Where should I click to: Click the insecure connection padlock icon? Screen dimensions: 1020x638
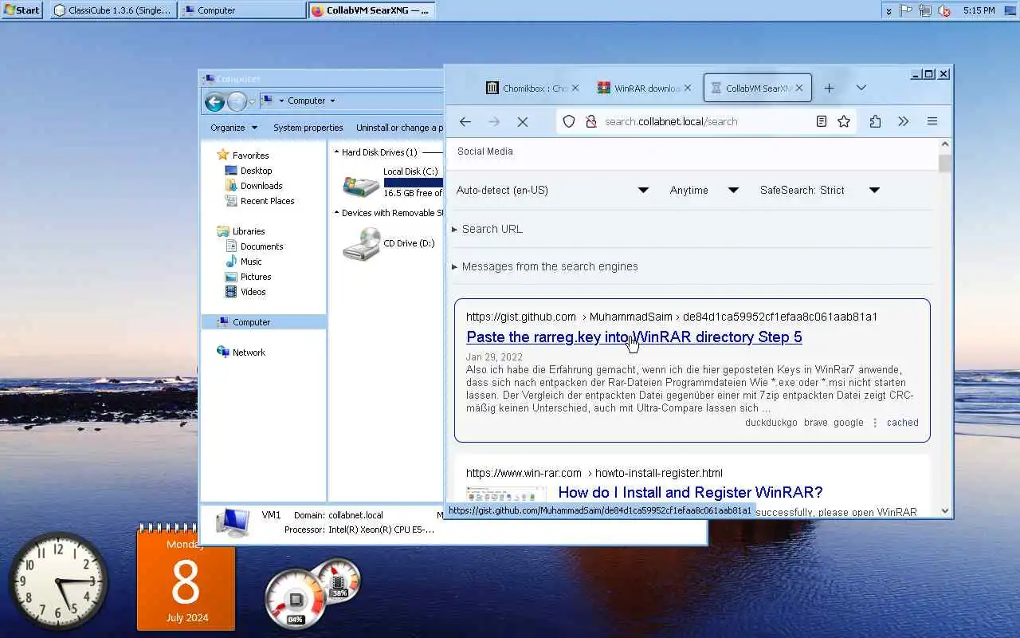(x=590, y=121)
